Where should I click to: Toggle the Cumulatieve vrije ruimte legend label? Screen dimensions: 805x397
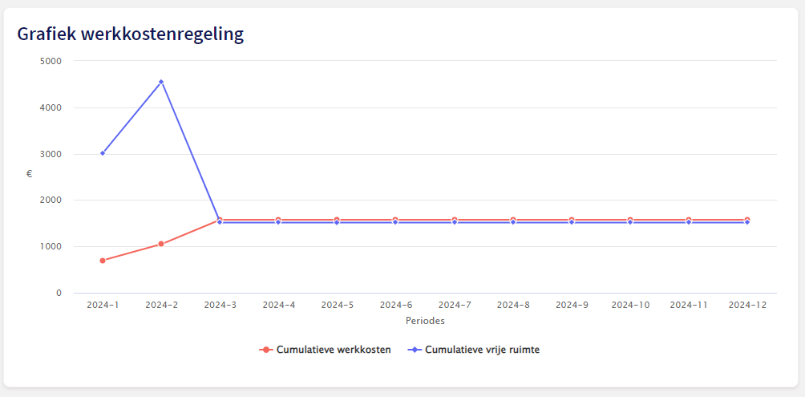(482, 350)
